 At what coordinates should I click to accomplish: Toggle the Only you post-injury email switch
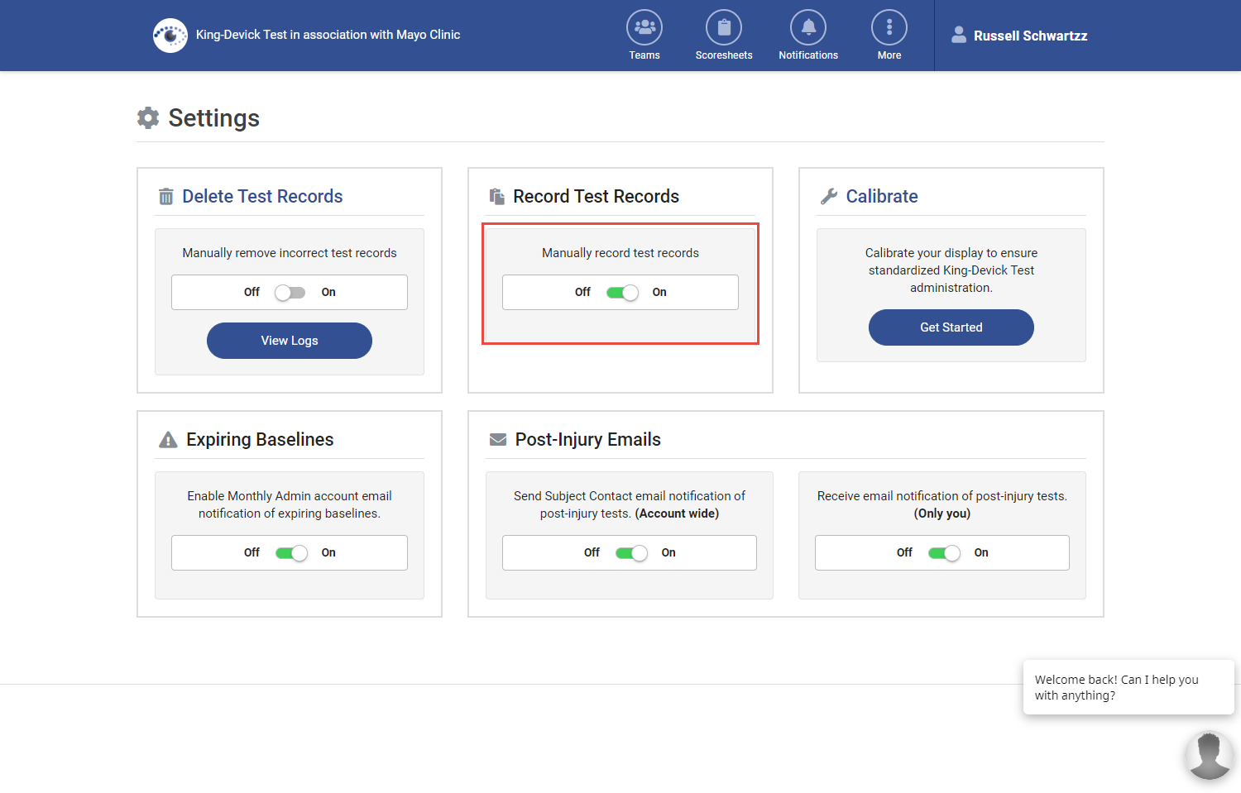coord(944,553)
